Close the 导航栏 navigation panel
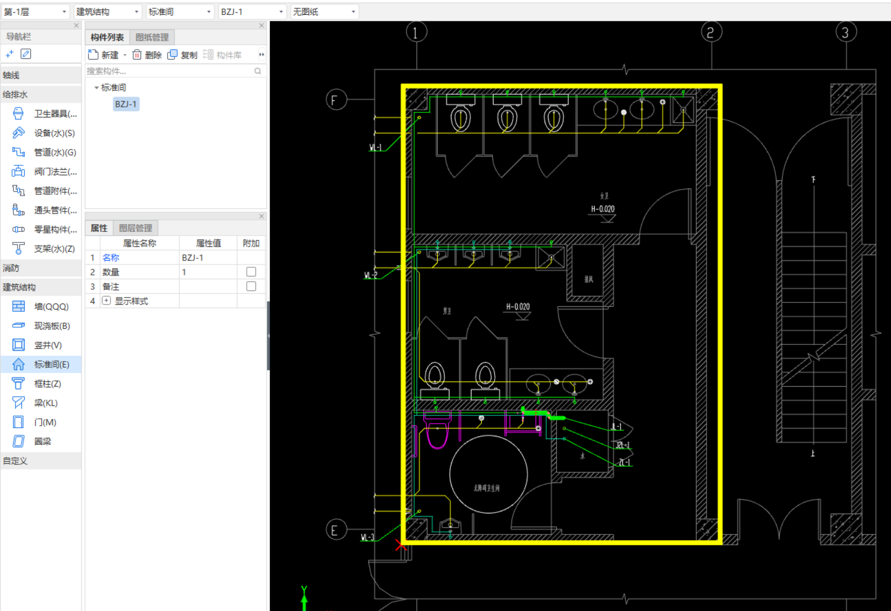The width and height of the screenshot is (891, 611). (77, 25)
